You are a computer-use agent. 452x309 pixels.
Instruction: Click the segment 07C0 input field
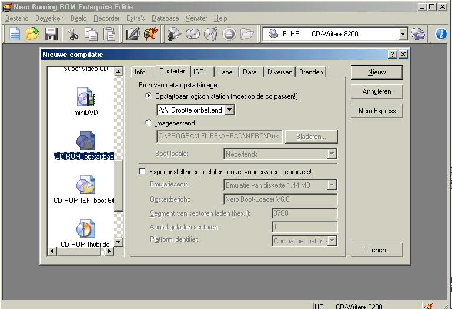tap(304, 213)
